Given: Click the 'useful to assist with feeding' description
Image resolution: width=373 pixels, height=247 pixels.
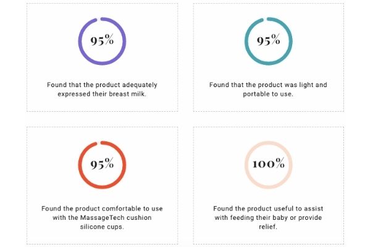Looking at the screenshot, I should 268,217.
